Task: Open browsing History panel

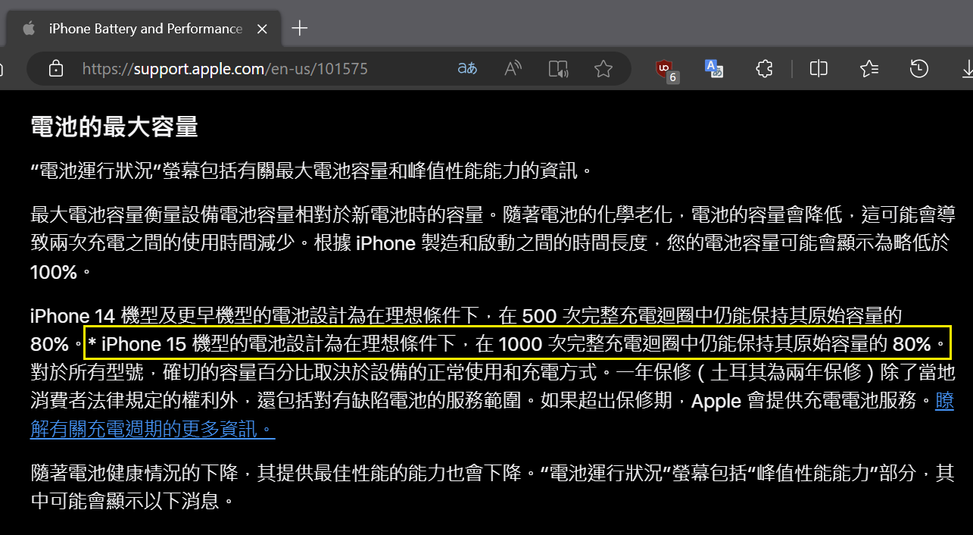Action: tap(918, 69)
